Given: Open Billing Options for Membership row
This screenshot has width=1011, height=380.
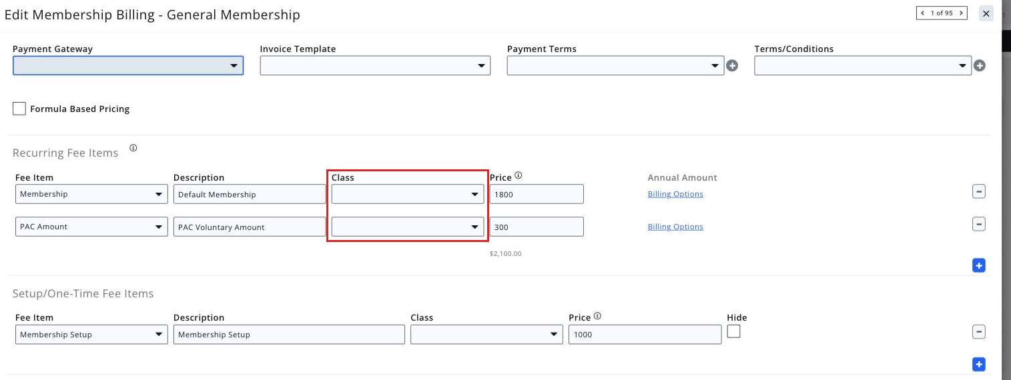Looking at the screenshot, I should [675, 194].
